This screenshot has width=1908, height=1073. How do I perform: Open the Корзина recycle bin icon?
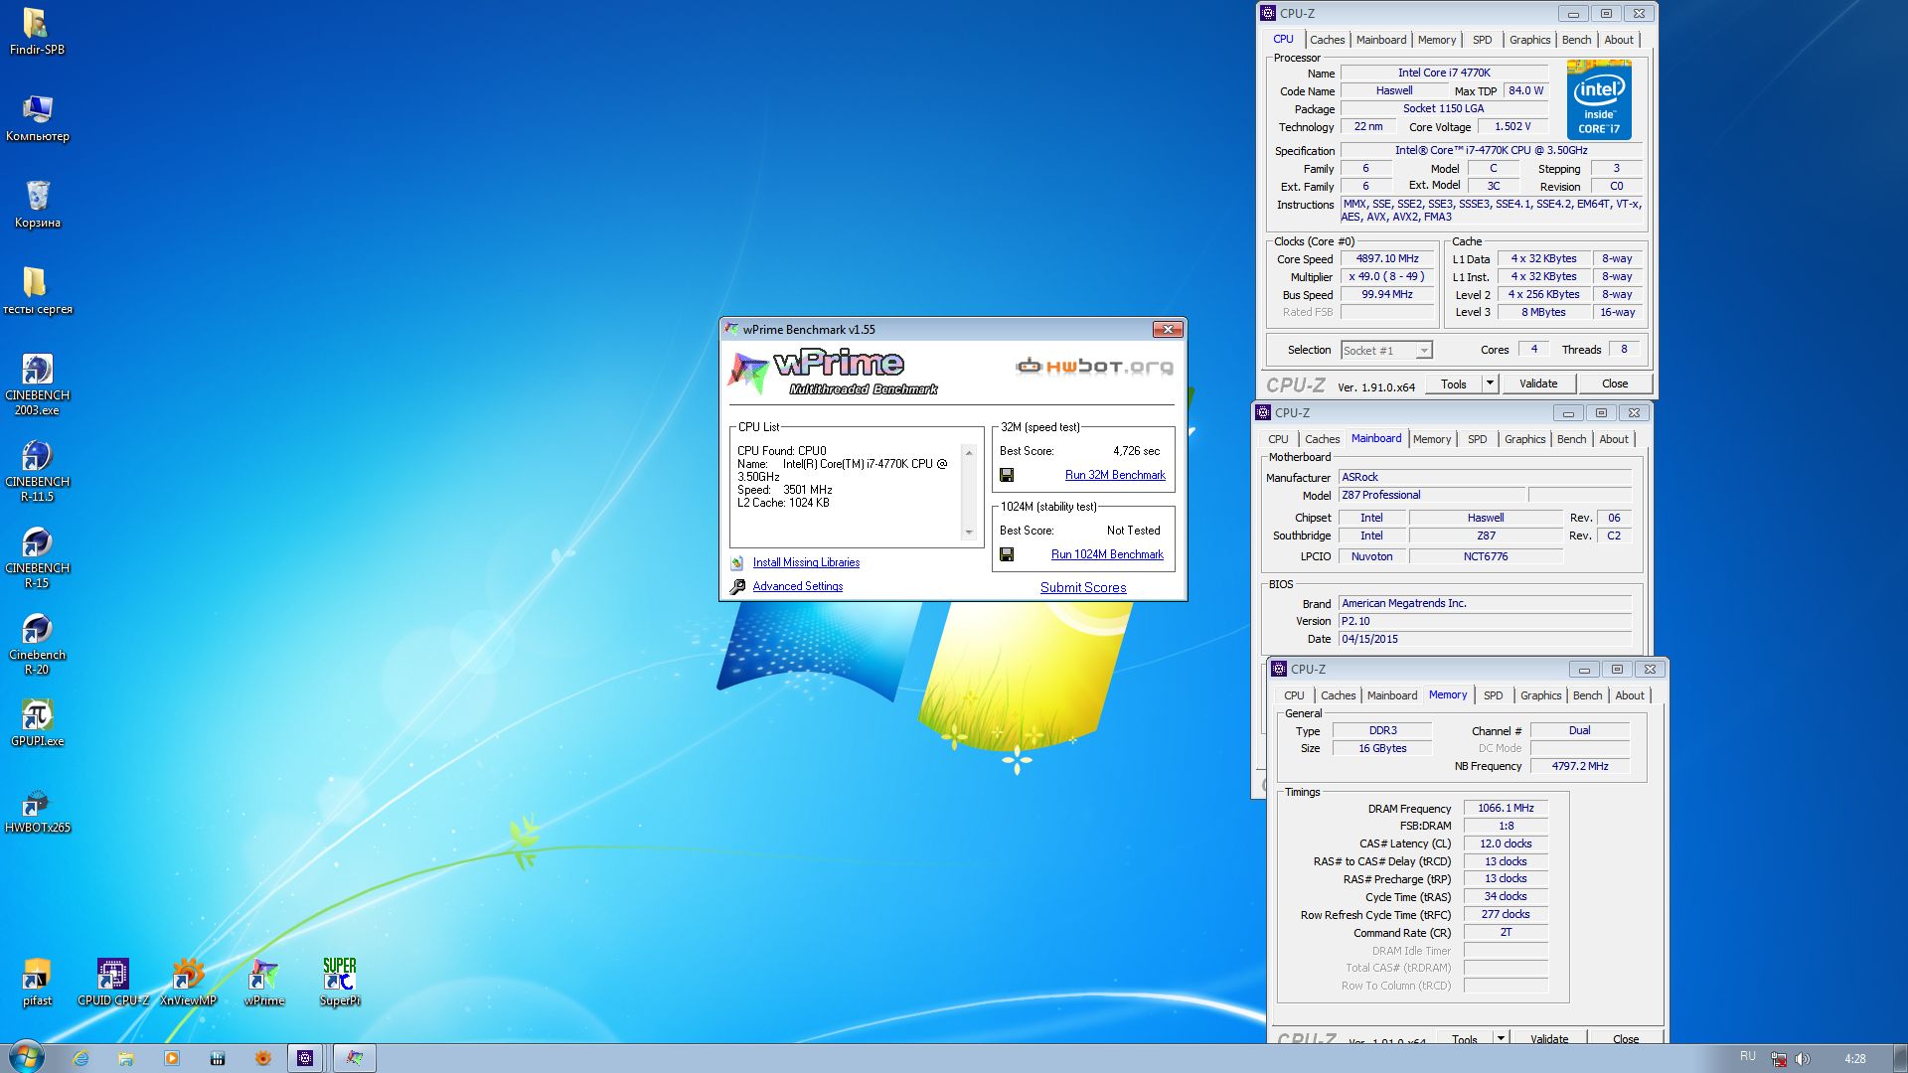tap(37, 204)
